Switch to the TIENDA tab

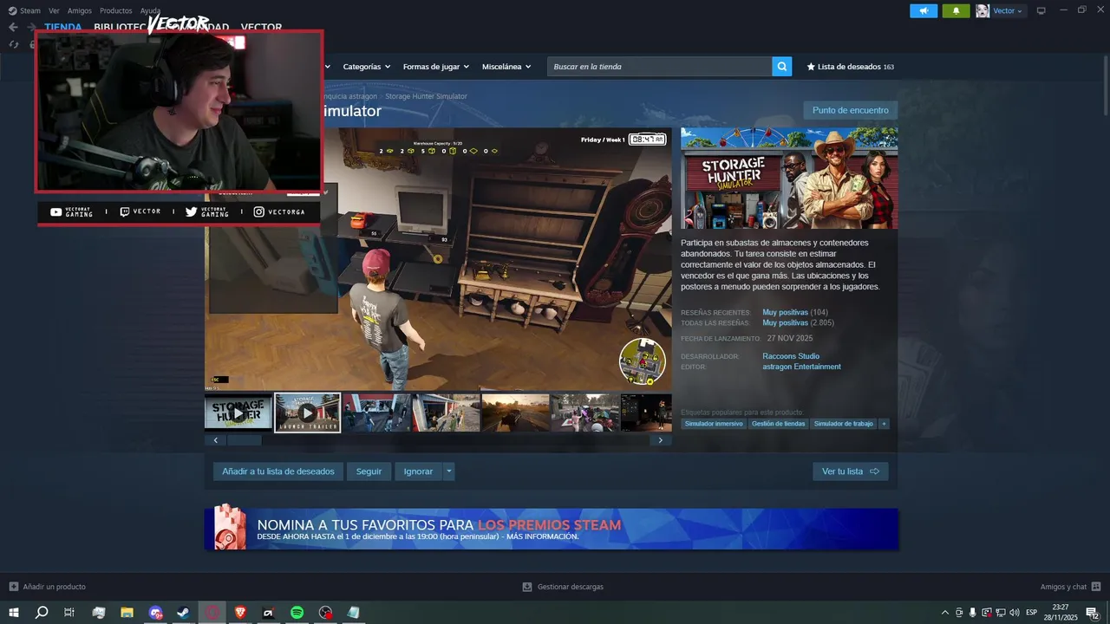[63, 27]
